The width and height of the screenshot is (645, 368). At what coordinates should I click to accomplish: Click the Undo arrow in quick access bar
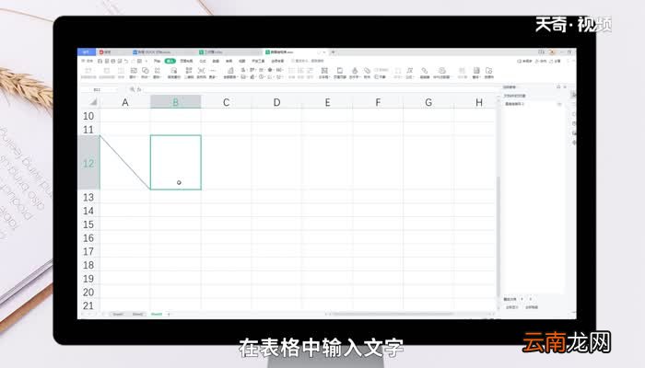(x=125, y=61)
